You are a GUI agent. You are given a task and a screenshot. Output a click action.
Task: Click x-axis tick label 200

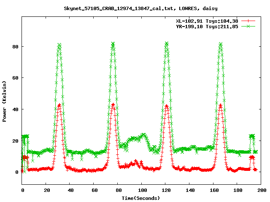point(262,190)
